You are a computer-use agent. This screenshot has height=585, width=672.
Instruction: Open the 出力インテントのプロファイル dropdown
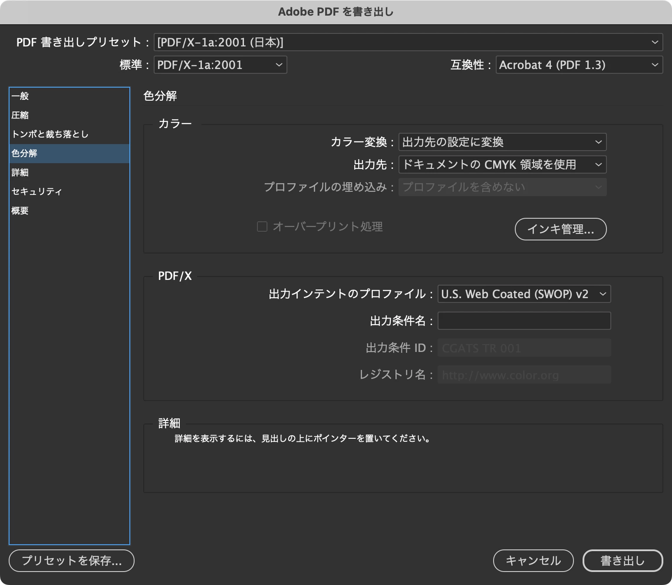coord(524,294)
